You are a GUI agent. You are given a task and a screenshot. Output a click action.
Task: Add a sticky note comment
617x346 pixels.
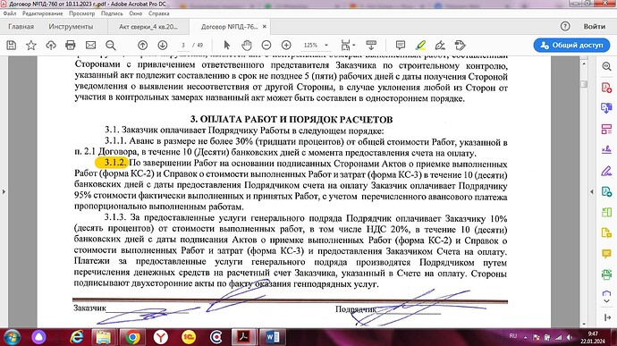click(x=401, y=46)
